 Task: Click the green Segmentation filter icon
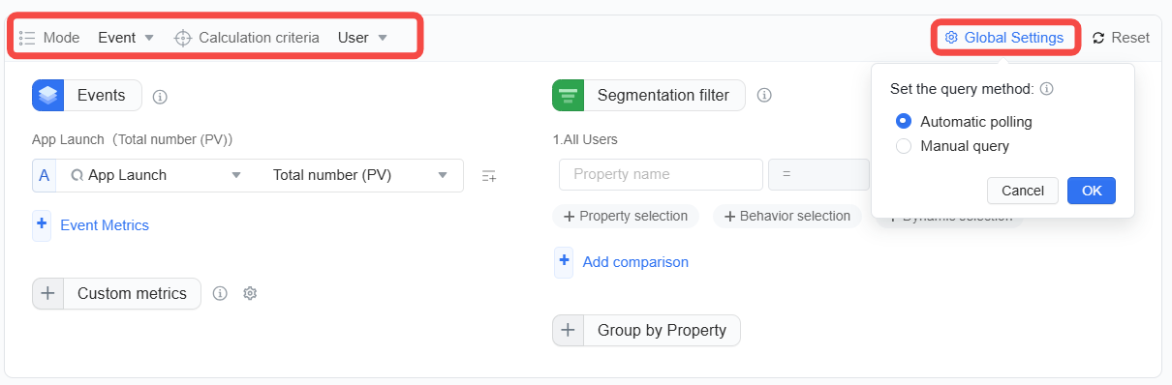(569, 96)
